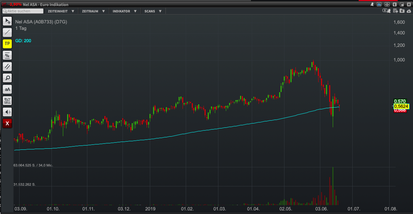Click the '01.02.' date axis label

click(187, 209)
